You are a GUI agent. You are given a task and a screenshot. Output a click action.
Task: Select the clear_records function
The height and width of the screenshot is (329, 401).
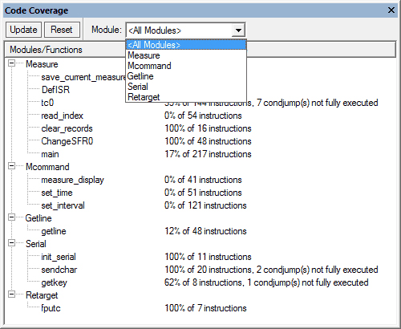click(67, 128)
